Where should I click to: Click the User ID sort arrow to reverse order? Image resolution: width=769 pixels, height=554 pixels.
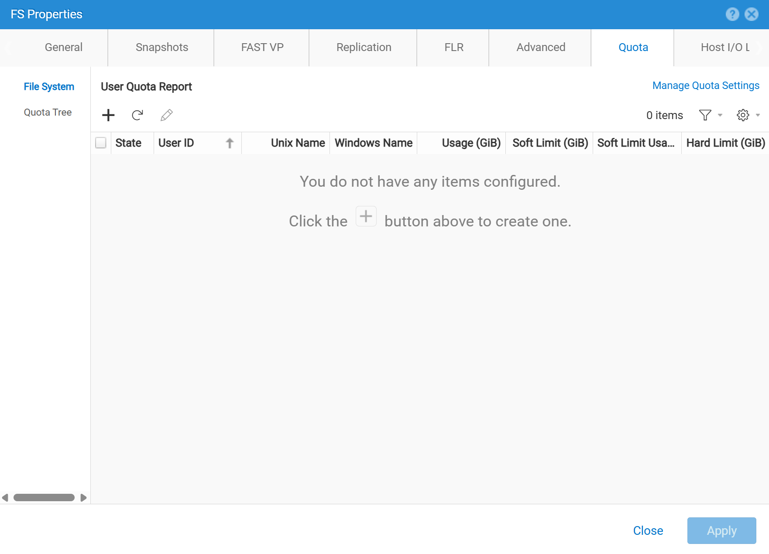coord(230,143)
